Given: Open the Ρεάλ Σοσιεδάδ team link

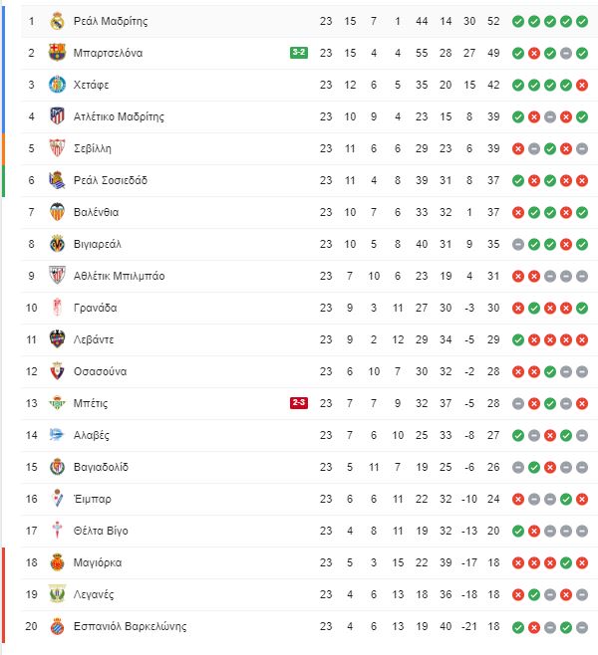Looking at the screenshot, I should pos(111,180).
